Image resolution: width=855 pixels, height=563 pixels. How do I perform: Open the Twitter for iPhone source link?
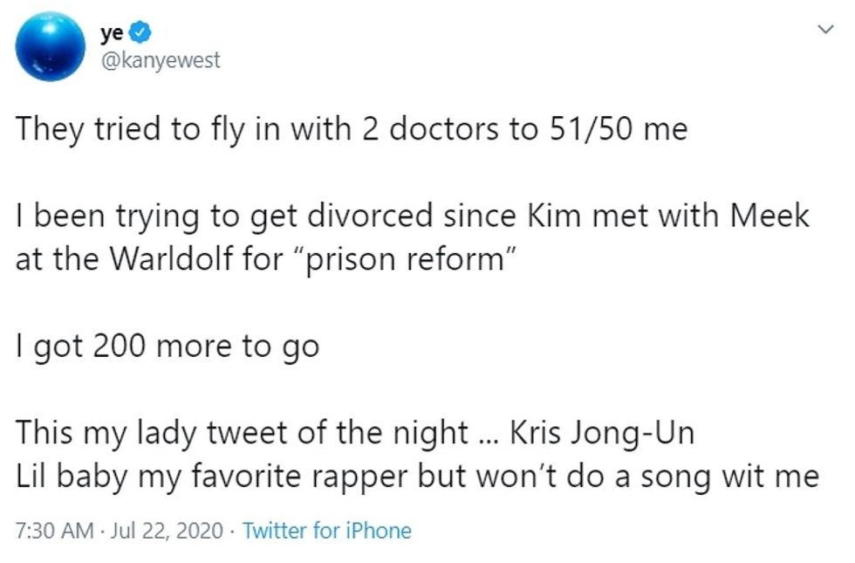(x=331, y=530)
